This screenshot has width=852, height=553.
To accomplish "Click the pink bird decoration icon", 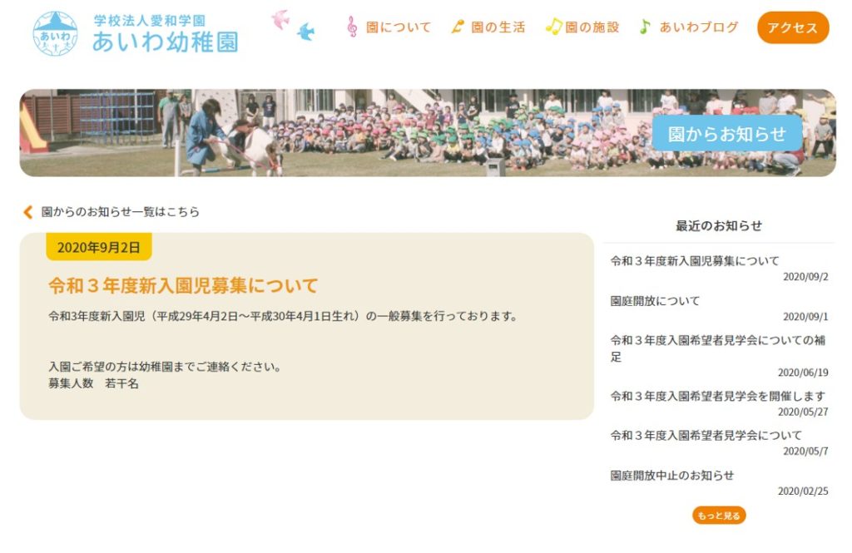I will point(280,19).
